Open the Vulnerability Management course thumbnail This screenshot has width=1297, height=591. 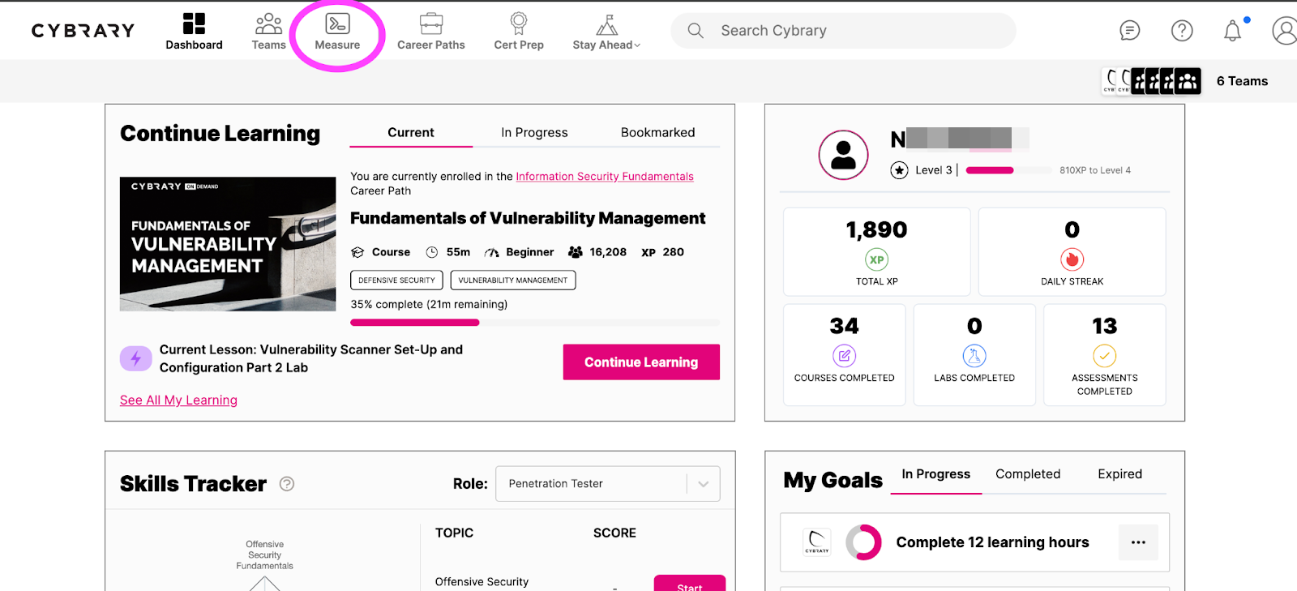228,244
